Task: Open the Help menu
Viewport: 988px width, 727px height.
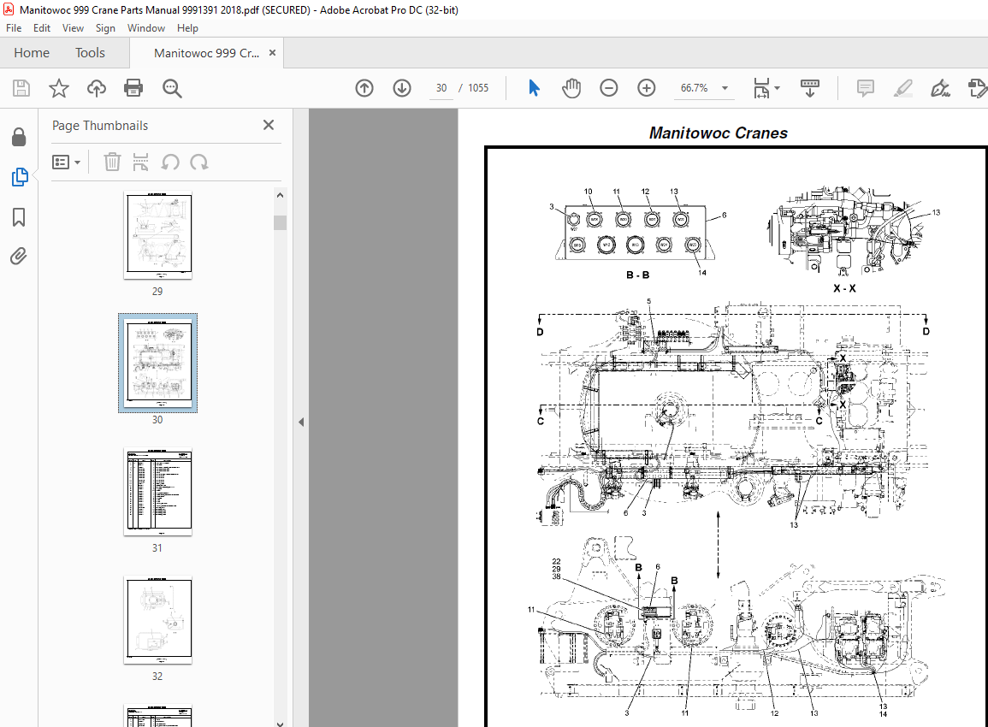Action: point(187,27)
